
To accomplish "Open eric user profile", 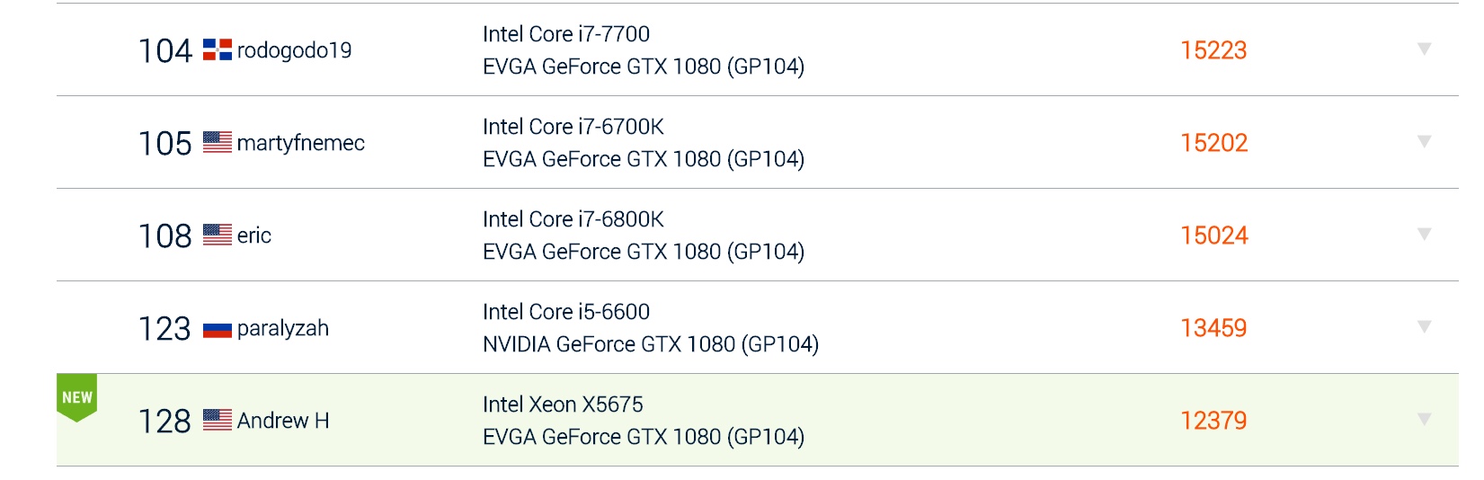I will coord(254,236).
